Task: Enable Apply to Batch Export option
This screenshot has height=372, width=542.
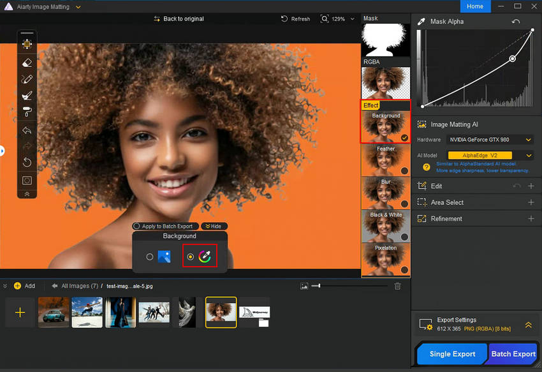Action: click(136, 227)
